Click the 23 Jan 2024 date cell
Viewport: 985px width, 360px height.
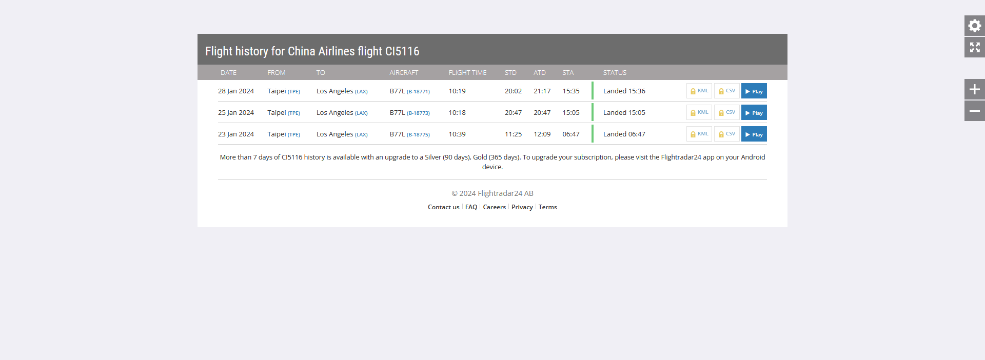(x=236, y=134)
